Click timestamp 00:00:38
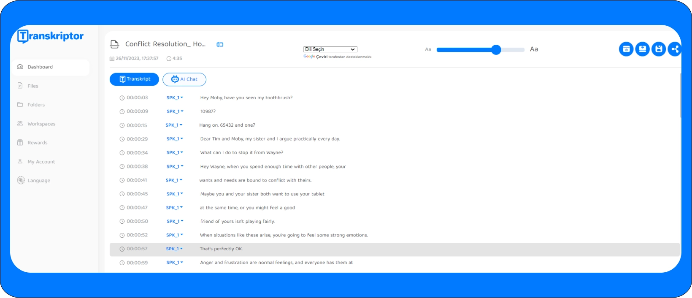Image resolution: width=692 pixels, height=298 pixels. pos(134,166)
